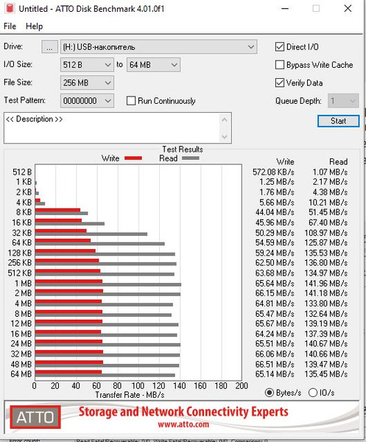The height and width of the screenshot is (442, 366).
Task: Select the Bytes/s radio button
Action: point(270,393)
